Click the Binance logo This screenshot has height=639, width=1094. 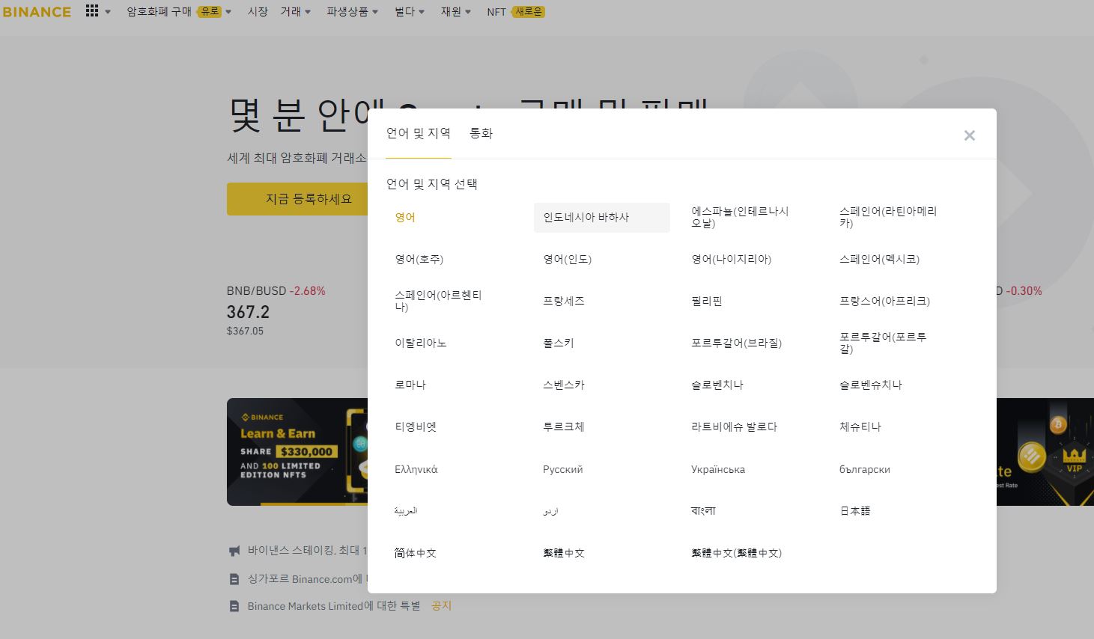click(x=36, y=12)
